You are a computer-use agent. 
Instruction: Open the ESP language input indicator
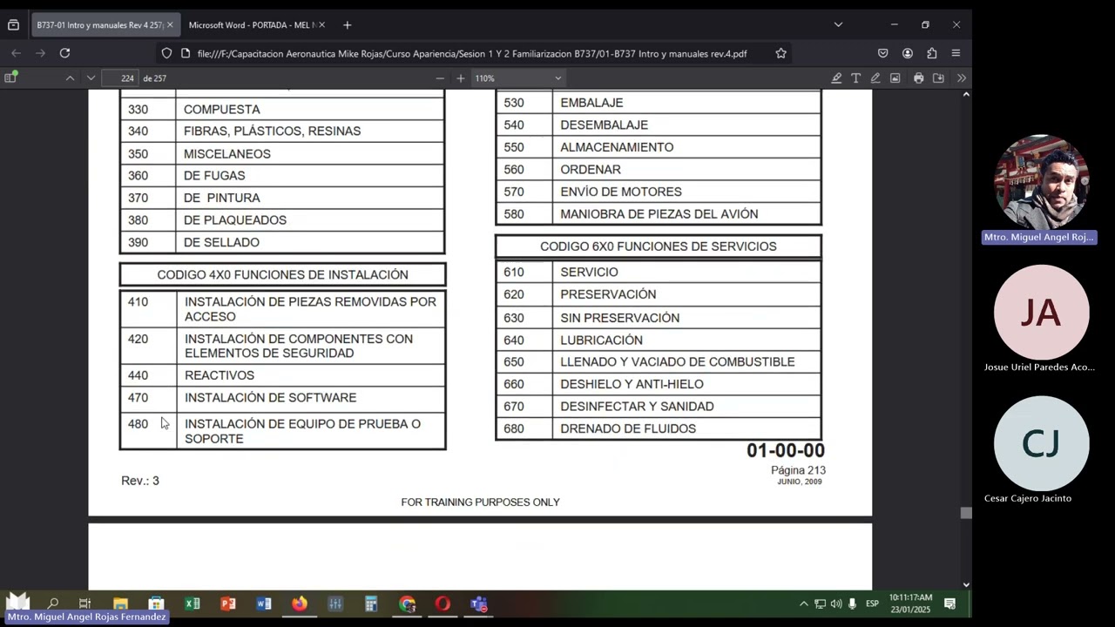pos(872,603)
